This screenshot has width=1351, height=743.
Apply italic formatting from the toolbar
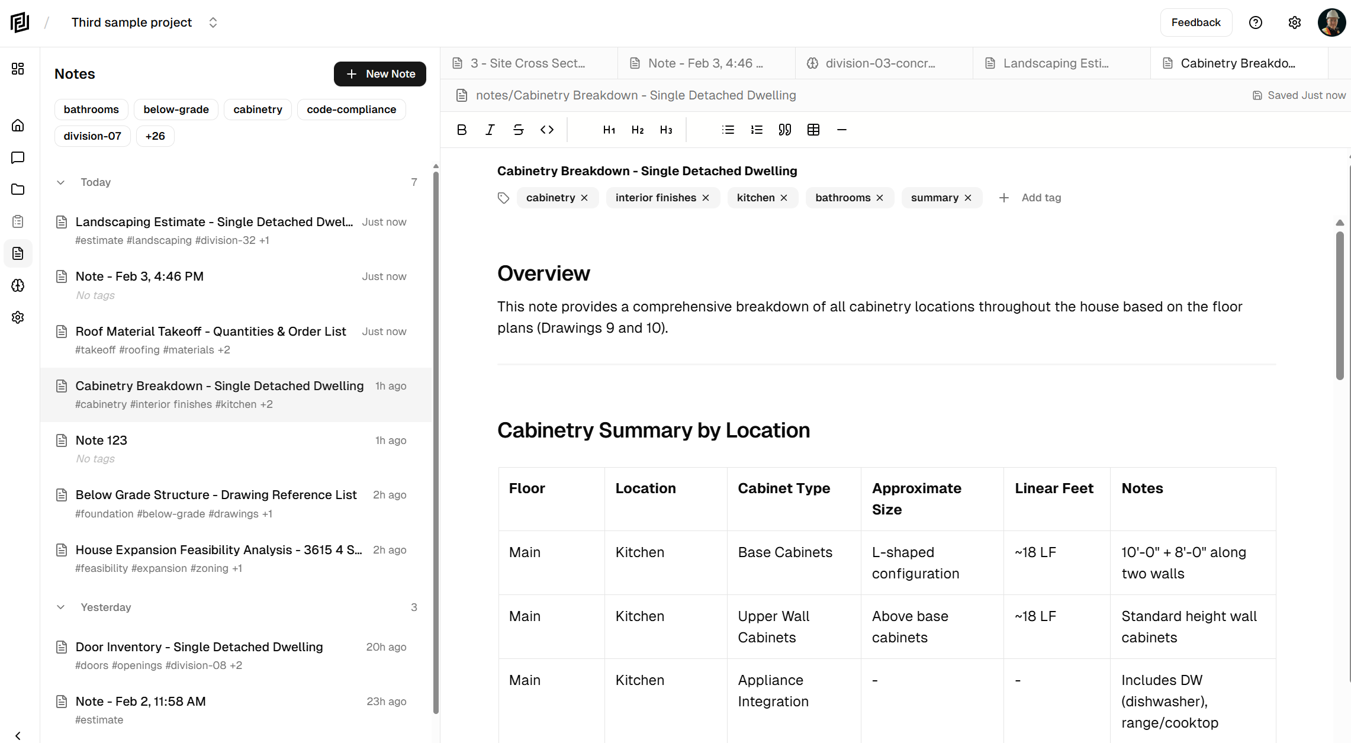(x=490, y=130)
